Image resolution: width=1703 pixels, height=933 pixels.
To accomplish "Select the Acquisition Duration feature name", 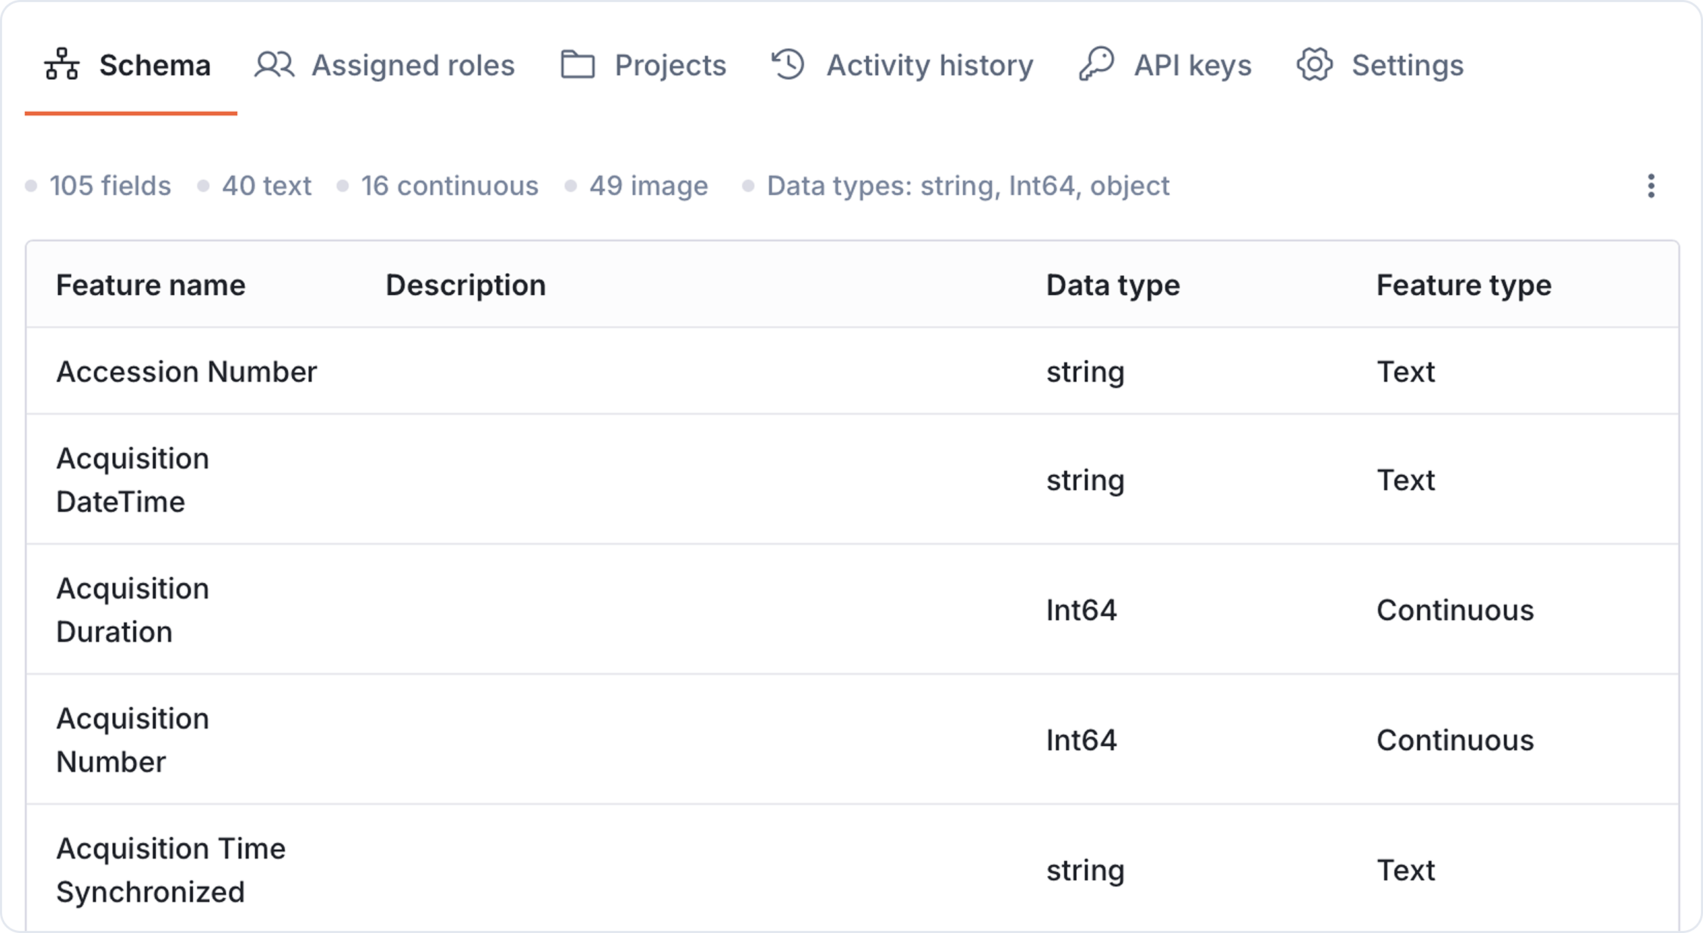I will [x=132, y=610].
